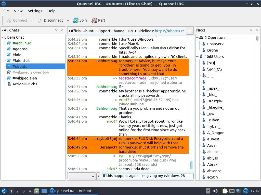The image size is (261, 195).
Task: Click the network ethernet tray icon
Action: click(232, 191)
